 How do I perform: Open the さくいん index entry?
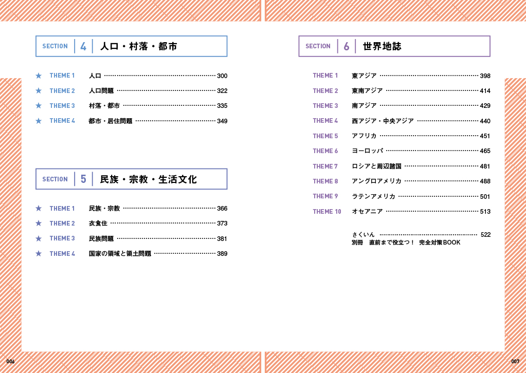pos(364,235)
